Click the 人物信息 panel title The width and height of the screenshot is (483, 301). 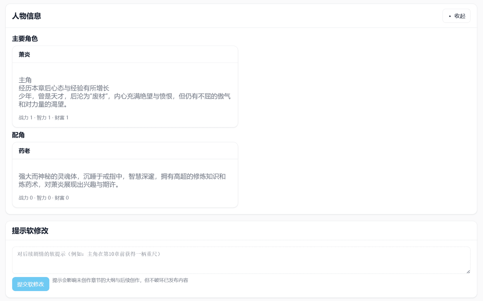coord(27,16)
